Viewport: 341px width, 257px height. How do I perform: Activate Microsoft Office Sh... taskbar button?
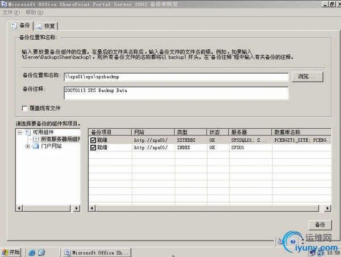pos(97,252)
